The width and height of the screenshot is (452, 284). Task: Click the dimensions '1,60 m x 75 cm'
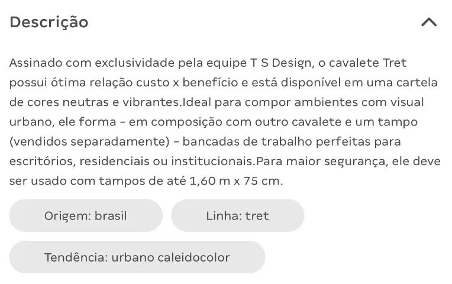click(235, 181)
